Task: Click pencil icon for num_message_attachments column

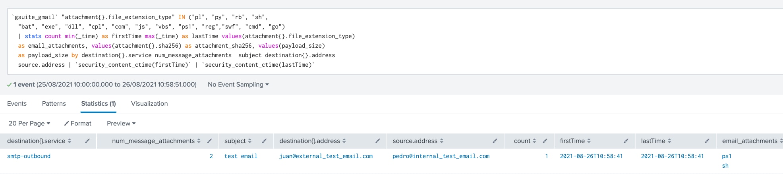Action: click(209, 141)
